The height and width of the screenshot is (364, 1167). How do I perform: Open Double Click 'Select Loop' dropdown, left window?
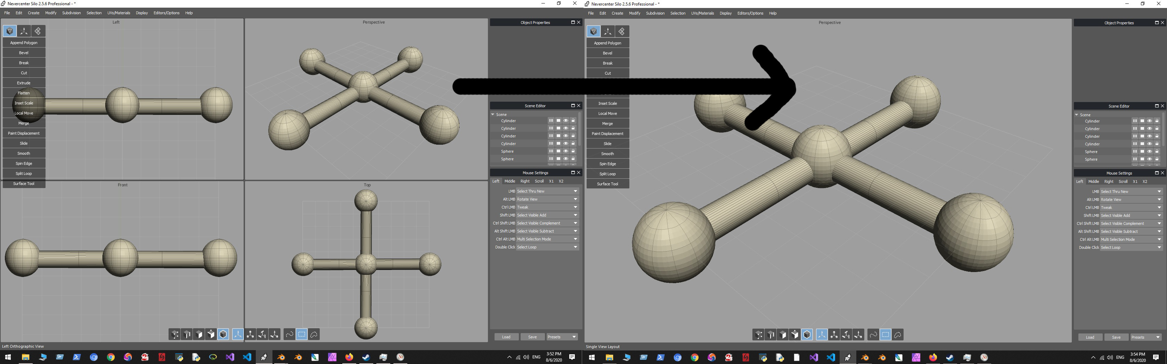click(547, 247)
